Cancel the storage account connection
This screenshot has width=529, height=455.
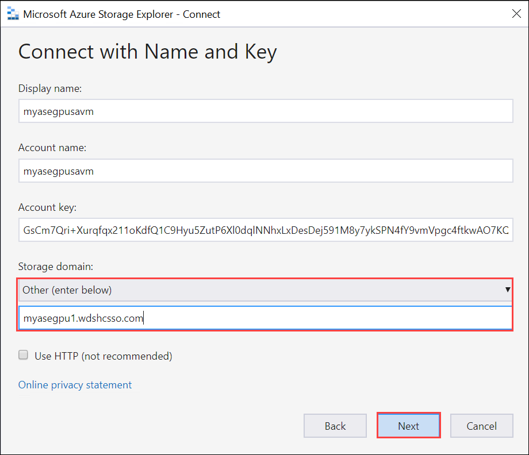coord(481,426)
